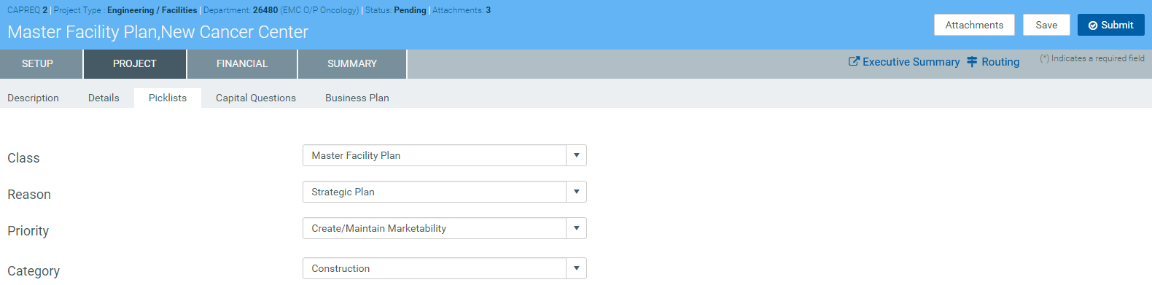Click the checkmark icon on Submit

tap(1093, 26)
